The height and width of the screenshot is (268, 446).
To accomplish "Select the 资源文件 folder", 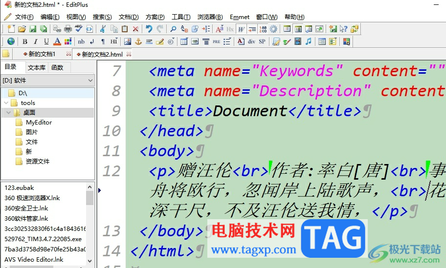I will point(38,161).
